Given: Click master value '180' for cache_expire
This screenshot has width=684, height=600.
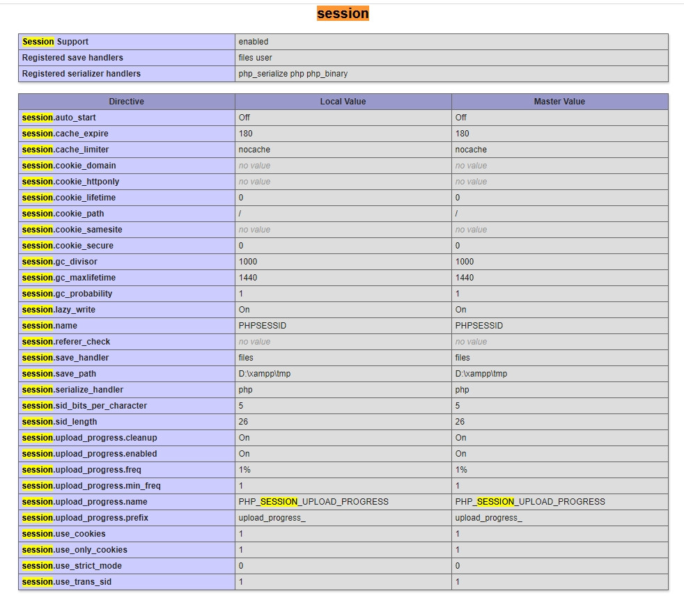Looking at the screenshot, I should 463,134.
